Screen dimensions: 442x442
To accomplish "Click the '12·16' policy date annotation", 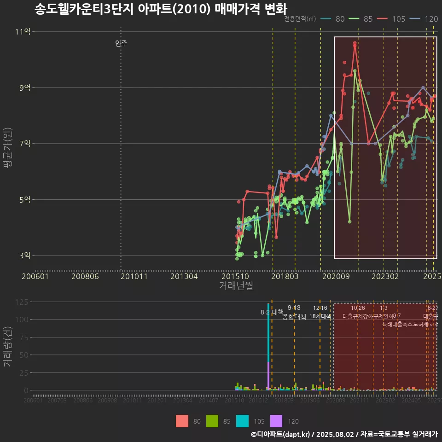I will 320,308.
